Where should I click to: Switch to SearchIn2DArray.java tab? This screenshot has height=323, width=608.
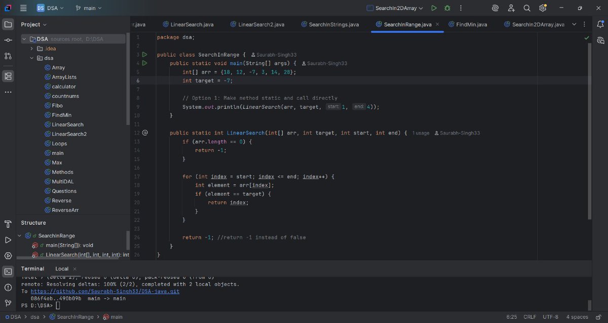(534, 24)
